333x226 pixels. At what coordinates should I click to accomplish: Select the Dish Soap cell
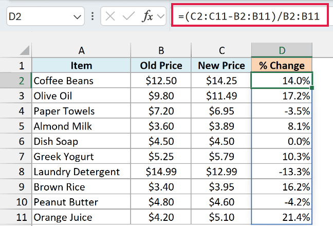(81, 141)
